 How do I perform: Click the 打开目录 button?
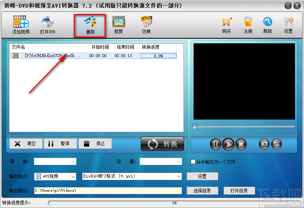tap(239, 191)
